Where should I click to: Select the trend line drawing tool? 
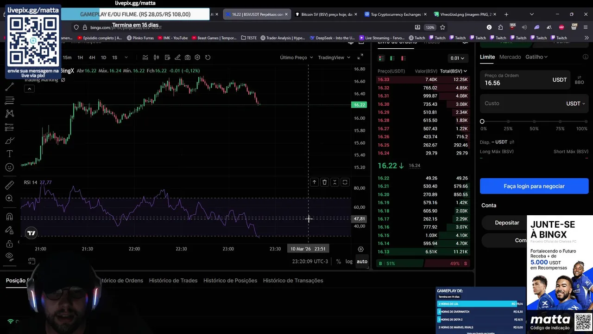pyautogui.click(x=9, y=87)
